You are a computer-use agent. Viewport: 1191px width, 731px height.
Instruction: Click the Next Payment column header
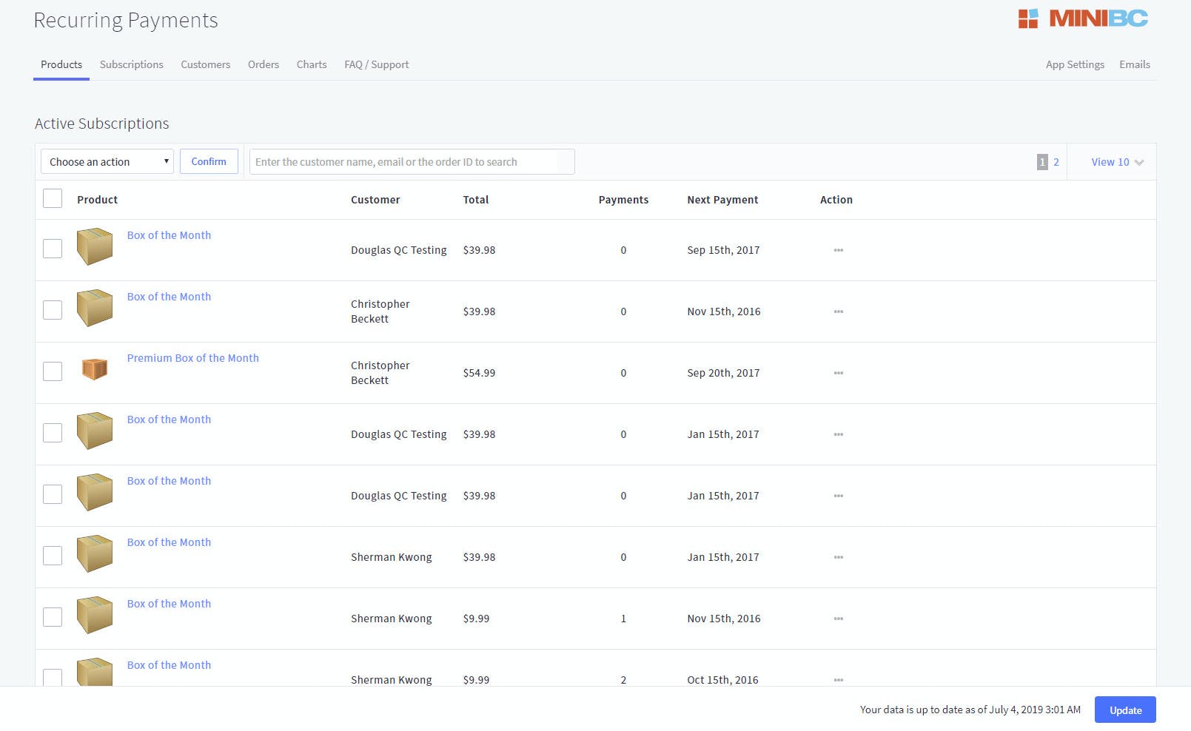click(722, 200)
